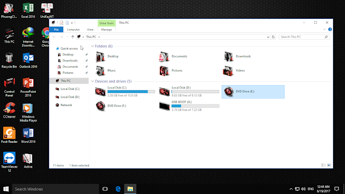This screenshot has width=345, height=194.
Task: Click the Up arrow navigation icon
Action: 73,37
